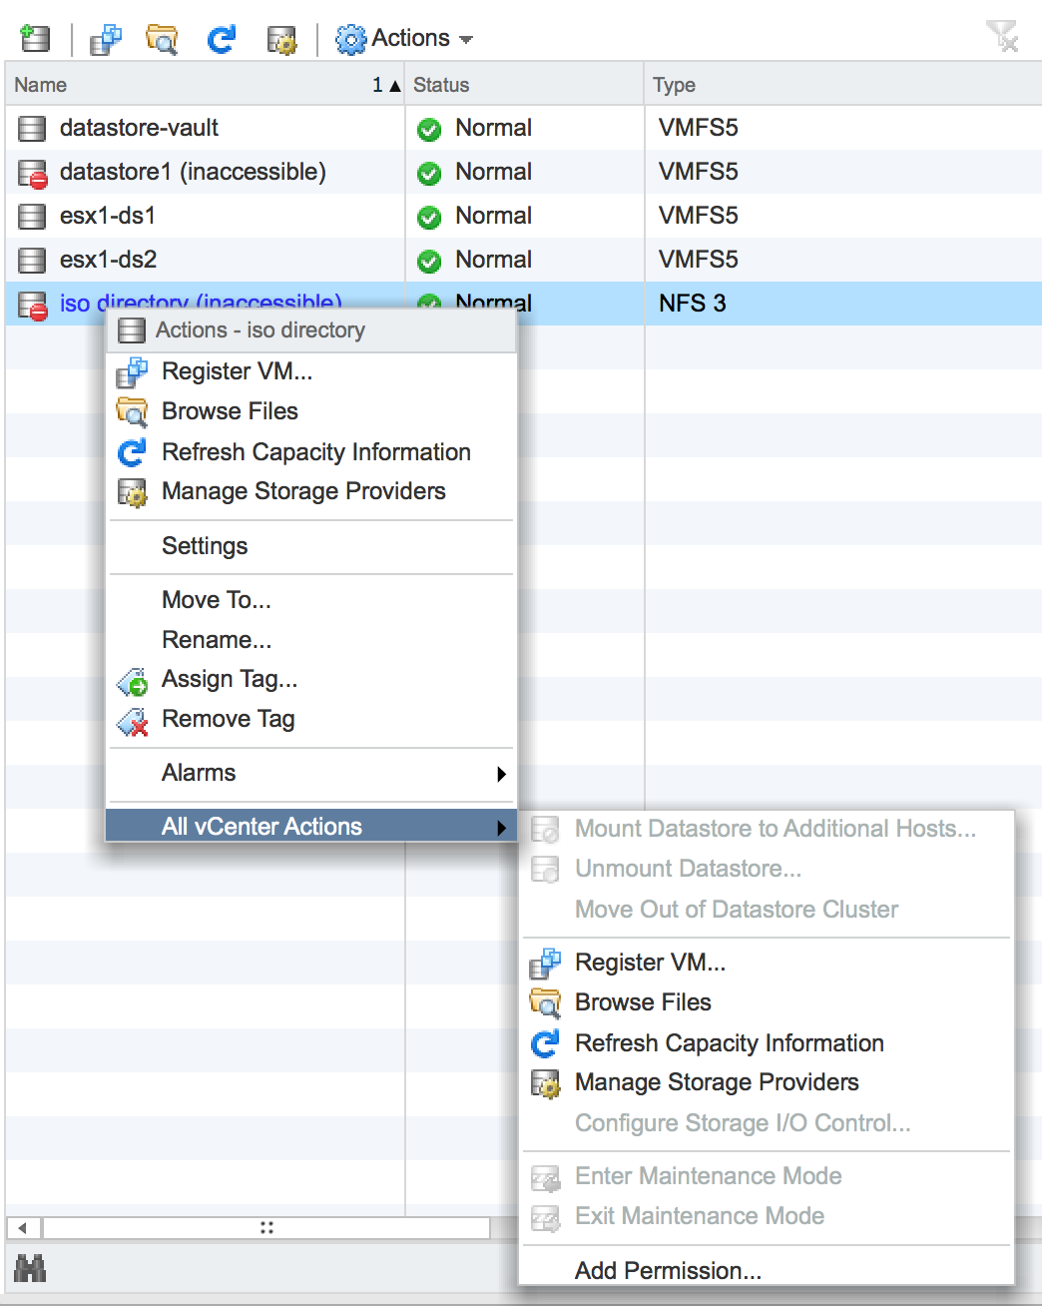This screenshot has width=1042, height=1306.
Task: Sort by the Type column header
Action: click(843, 85)
